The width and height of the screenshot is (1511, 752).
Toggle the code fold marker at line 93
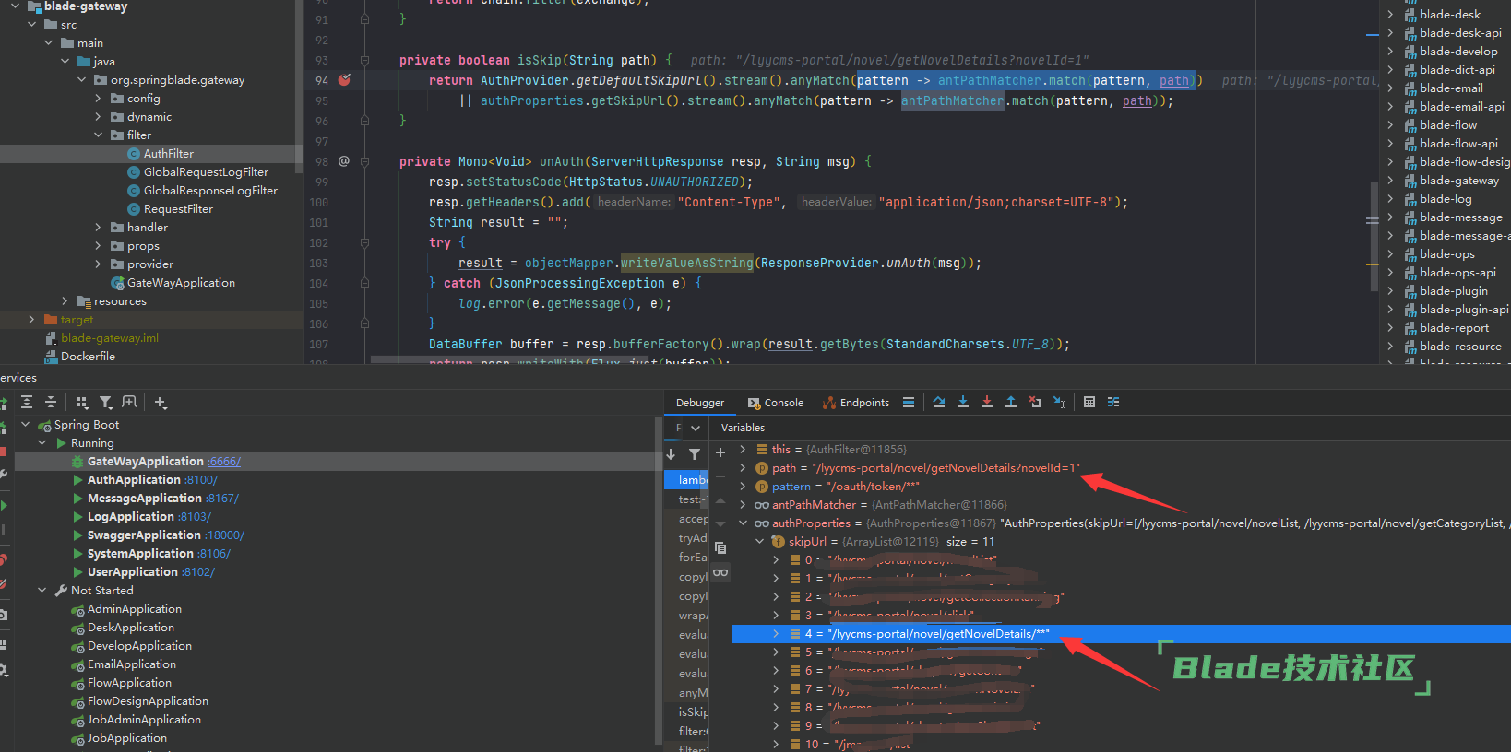click(364, 60)
